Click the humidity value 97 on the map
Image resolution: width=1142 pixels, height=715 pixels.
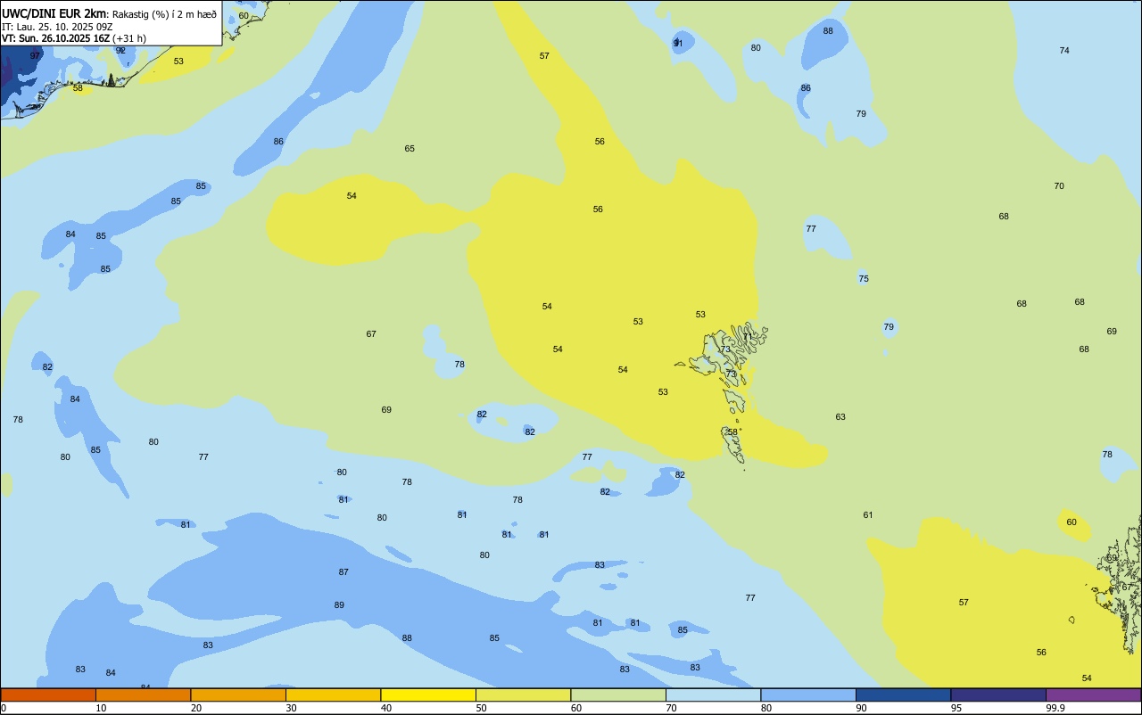point(35,55)
